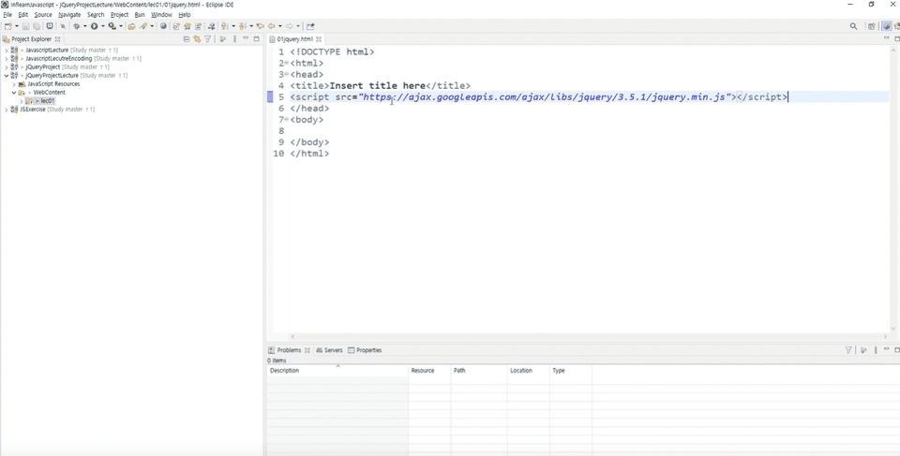Screen dimensions: 900x456
Task: Select the Problems tab
Action: tap(289, 350)
